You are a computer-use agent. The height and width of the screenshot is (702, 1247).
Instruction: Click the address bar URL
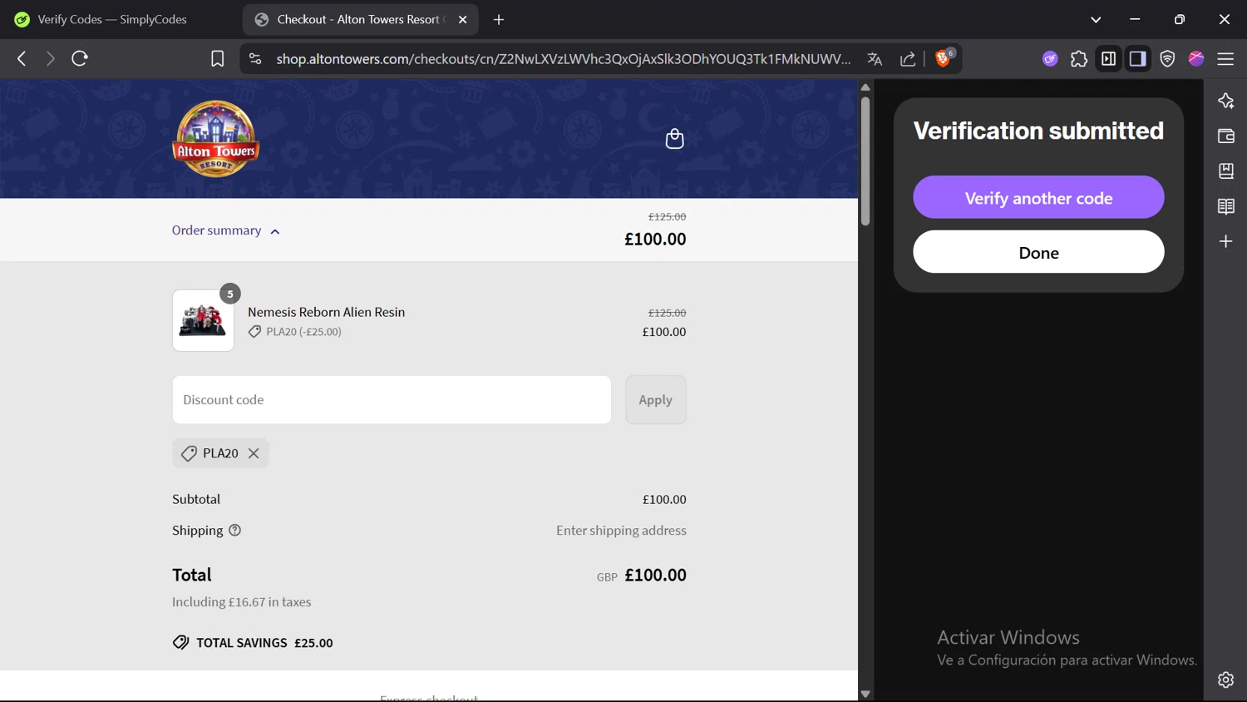point(564,59)
